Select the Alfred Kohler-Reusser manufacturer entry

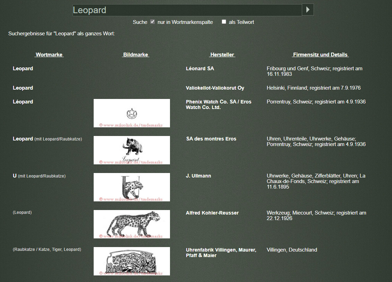212,213
